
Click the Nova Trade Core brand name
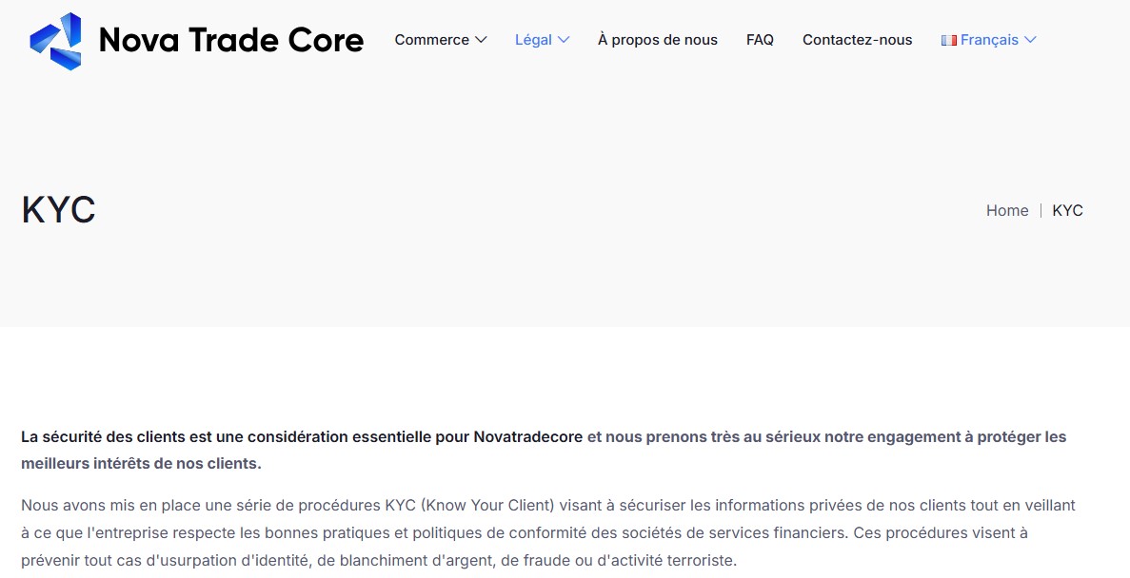pyautogui.click(x=231, y=40)
